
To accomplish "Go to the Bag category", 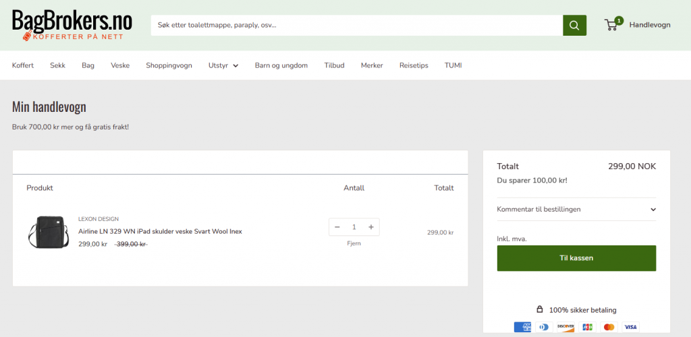I will tap(88, 65).
